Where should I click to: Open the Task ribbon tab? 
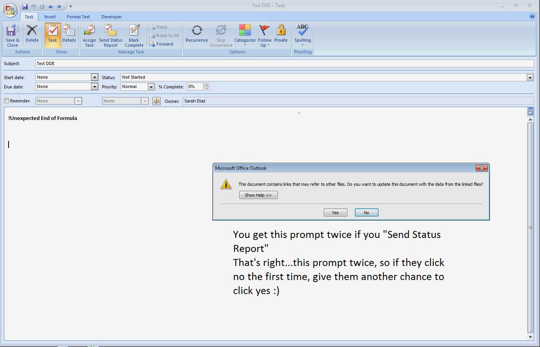[x=29, y=17]
